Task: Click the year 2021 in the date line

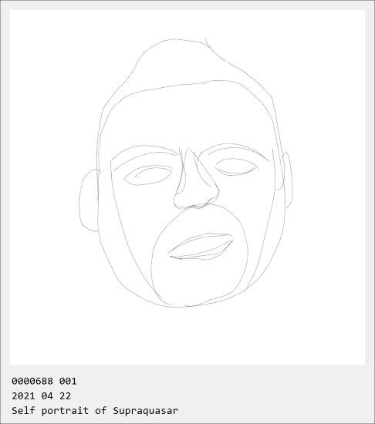Action: (x=23, y=396)
